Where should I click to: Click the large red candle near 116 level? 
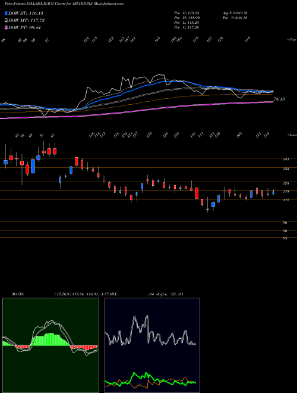tap(197, 193)
